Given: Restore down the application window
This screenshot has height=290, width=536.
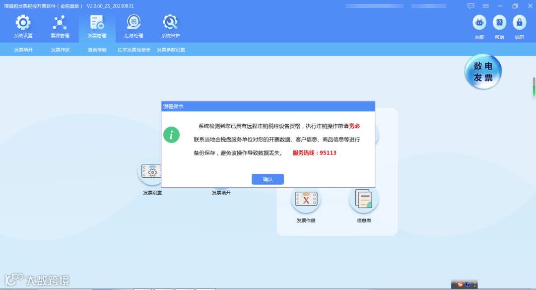Looking at the screenshot, I should click(x=515, y=6).
